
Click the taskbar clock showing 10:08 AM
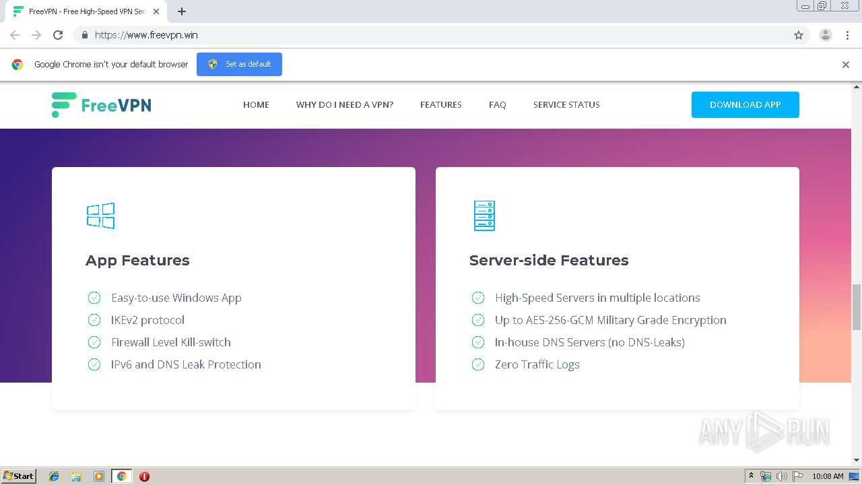click(828, 476)
